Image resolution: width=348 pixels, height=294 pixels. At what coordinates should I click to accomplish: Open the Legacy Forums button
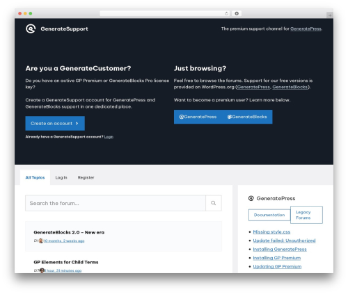[x=306, y=215]
